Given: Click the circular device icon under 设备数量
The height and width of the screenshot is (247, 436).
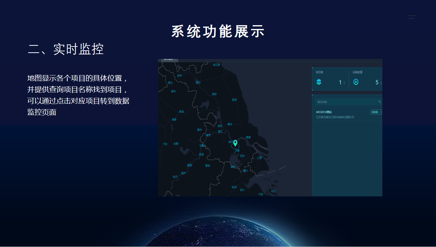Looking at the screenshot, I should click(356, 82).
